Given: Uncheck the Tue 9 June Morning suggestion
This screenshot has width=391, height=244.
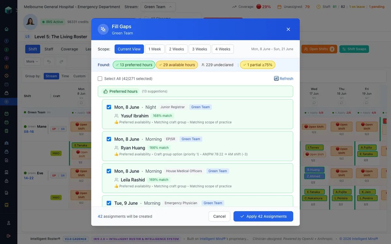Looking at the screenshot, I should tap(109, 203).
